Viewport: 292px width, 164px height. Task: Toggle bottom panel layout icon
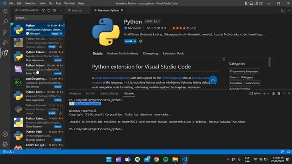(x=251, y=3)
